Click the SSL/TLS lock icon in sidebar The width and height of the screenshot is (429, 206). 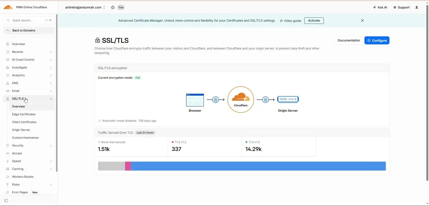[8, 99]
